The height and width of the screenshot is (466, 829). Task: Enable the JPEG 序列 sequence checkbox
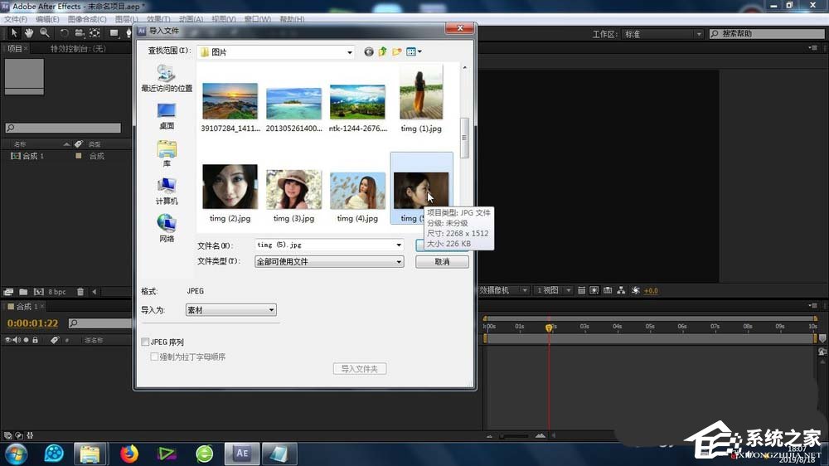(146, 342)
